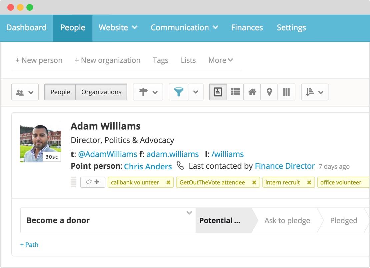Open the sort order dropdown

[x=314, y=92]
